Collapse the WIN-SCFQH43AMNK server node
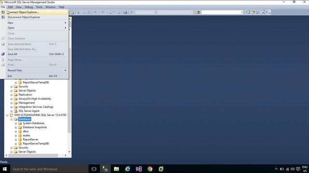Screen dimensions: 309x173 pyautogui.click(x=7, y=115)
